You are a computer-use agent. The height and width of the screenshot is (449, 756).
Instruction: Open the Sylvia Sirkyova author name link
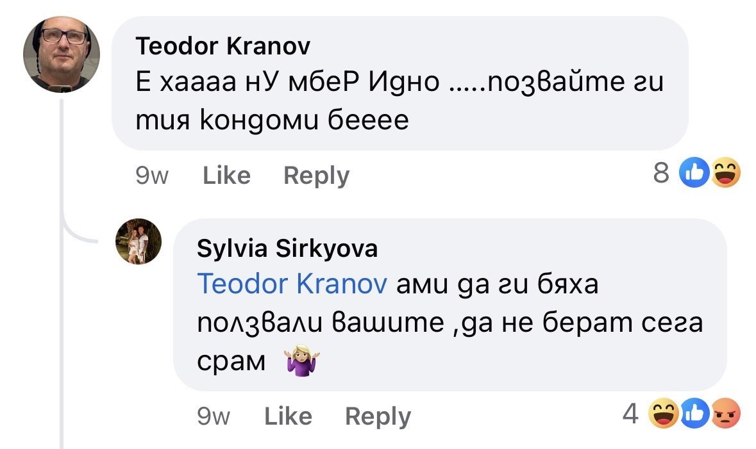point(287,248)
